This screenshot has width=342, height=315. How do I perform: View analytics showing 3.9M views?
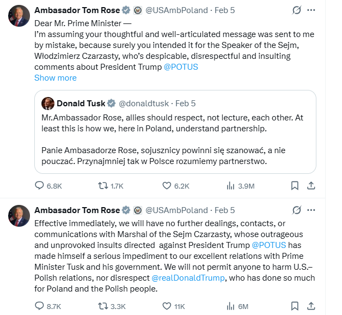pyautogui.click(x=230, y=186)
